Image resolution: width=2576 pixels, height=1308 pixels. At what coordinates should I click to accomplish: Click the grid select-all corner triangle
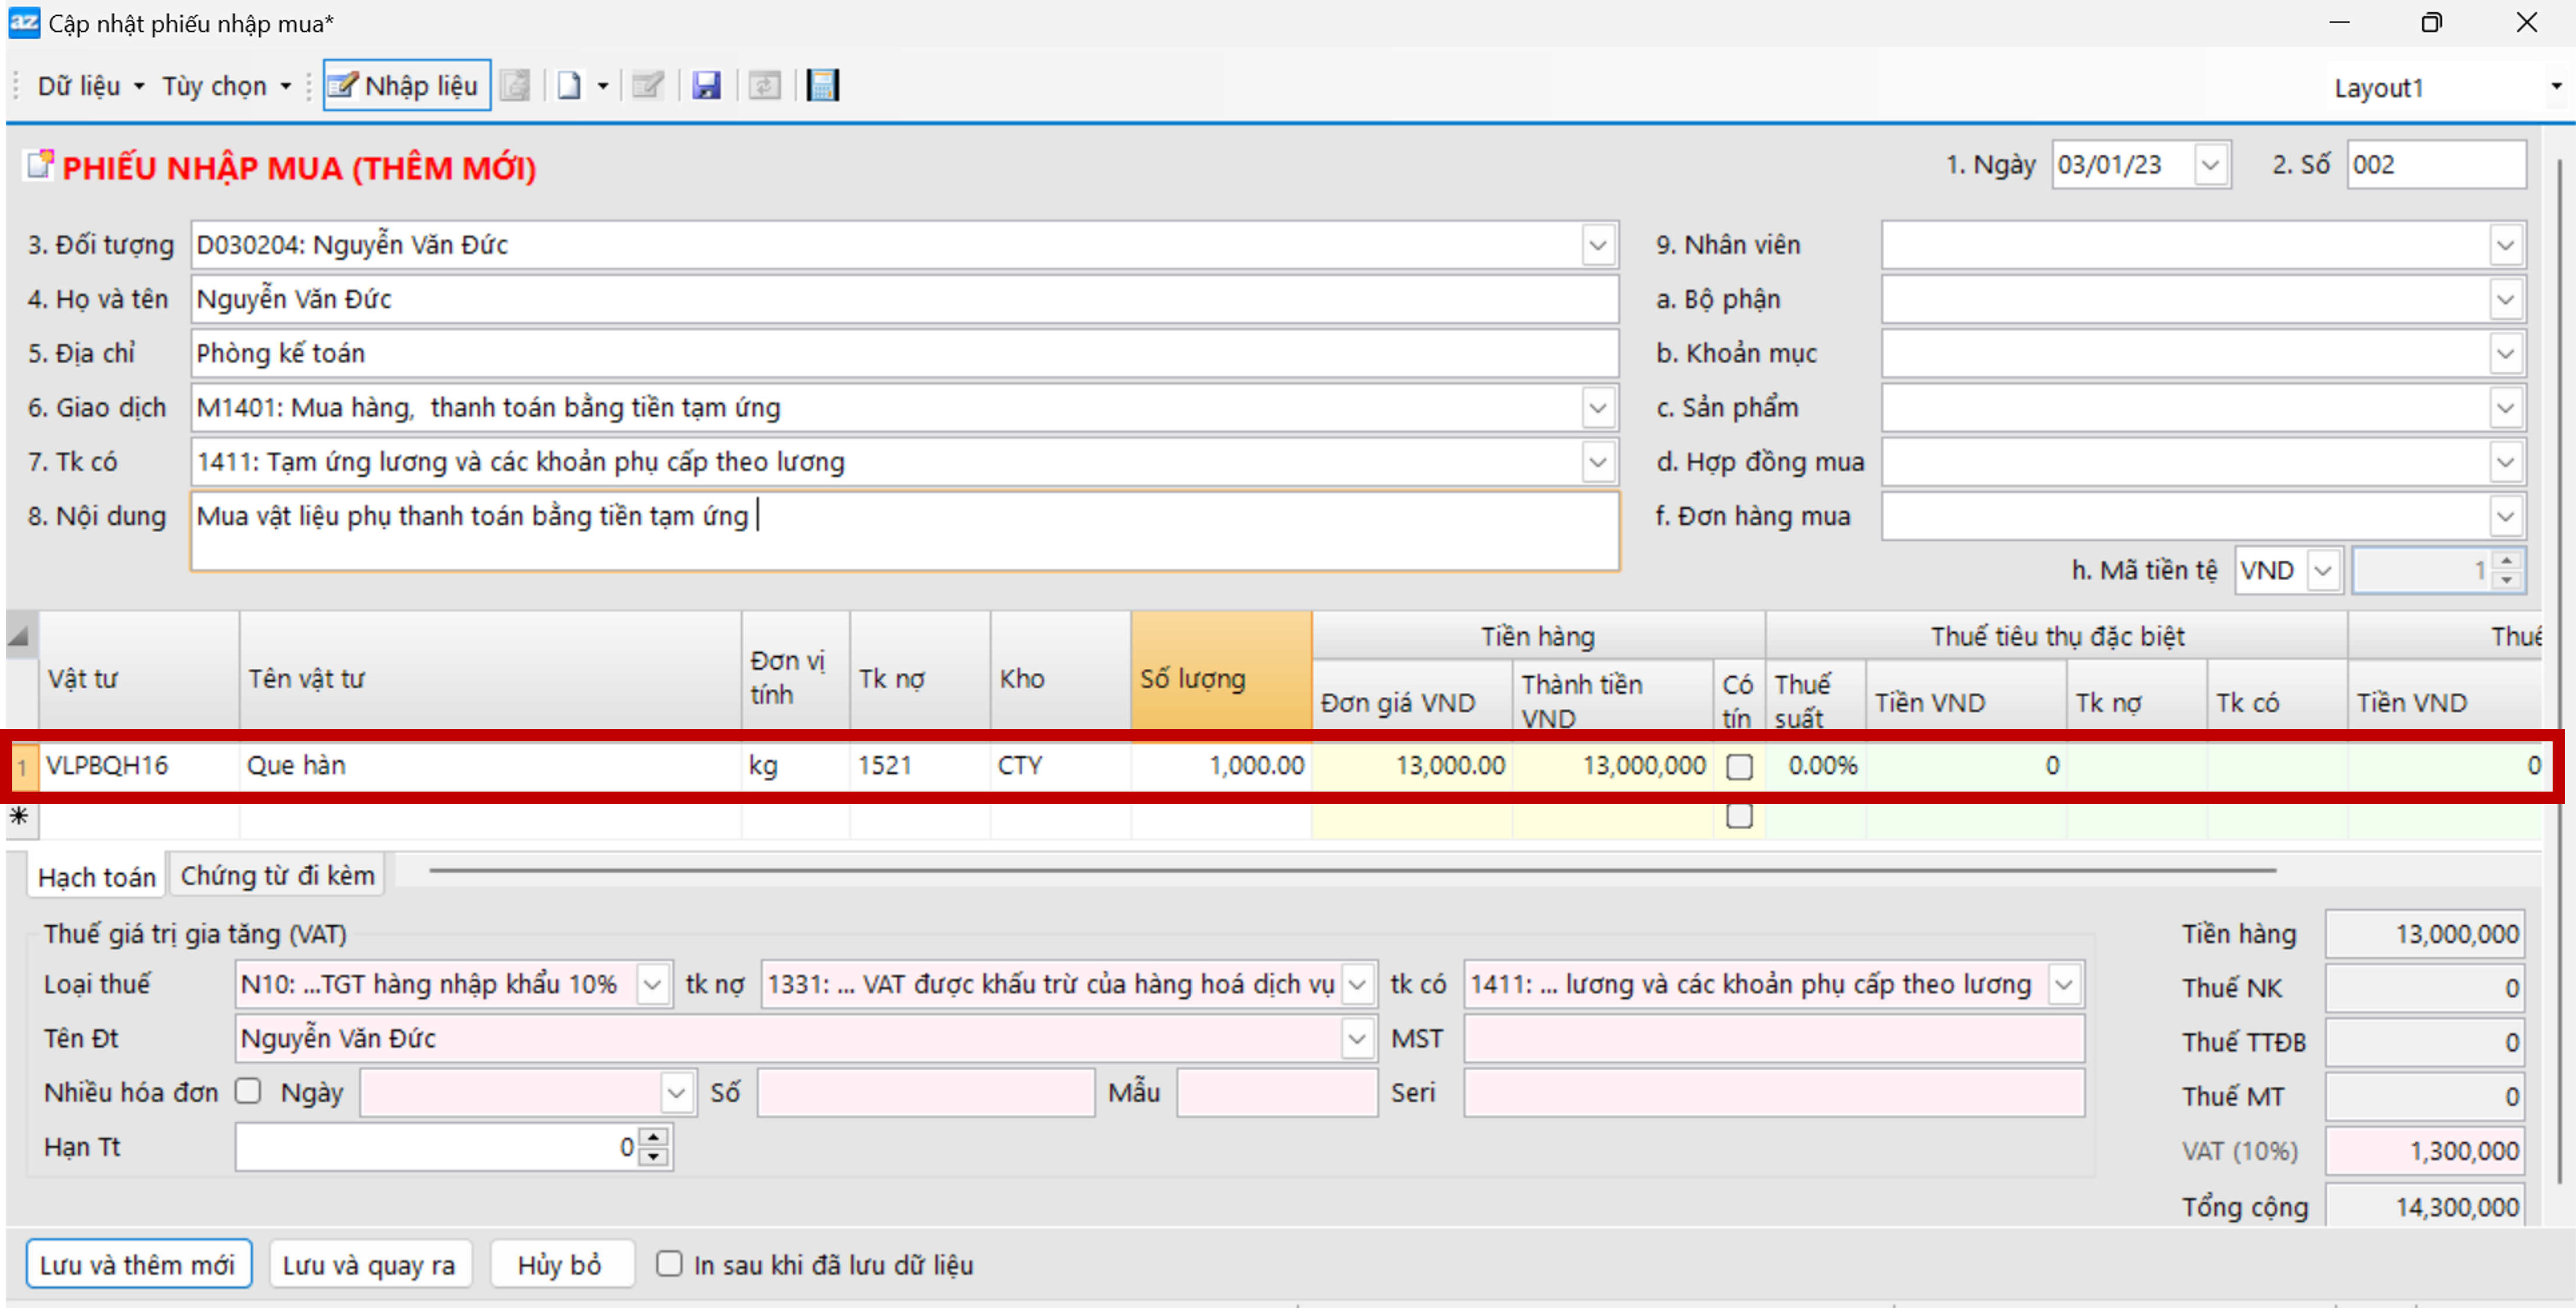tap(19, 635)
